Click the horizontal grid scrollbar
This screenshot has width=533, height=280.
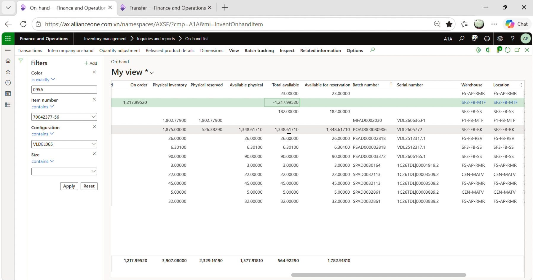click(x=378, y=275)
